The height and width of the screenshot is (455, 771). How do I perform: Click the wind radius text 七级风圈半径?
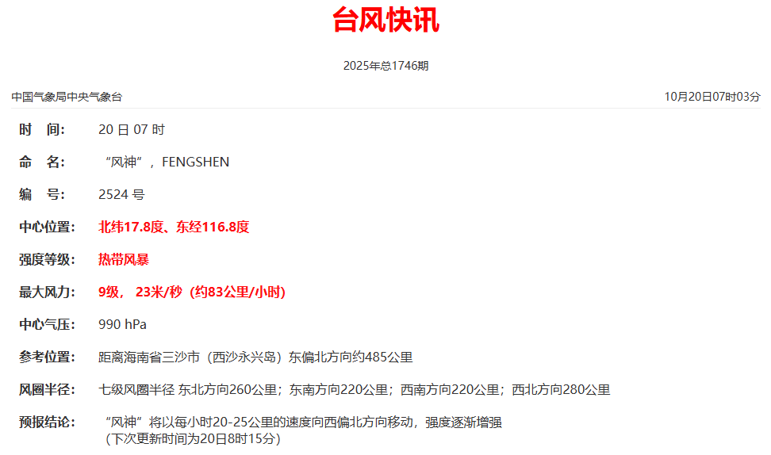click(136, 390)
